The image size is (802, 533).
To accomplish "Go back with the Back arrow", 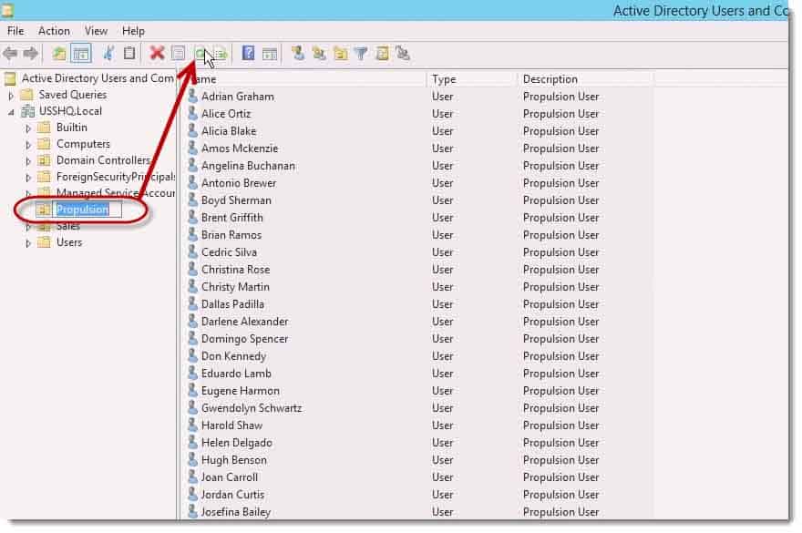I will [10, 53].
